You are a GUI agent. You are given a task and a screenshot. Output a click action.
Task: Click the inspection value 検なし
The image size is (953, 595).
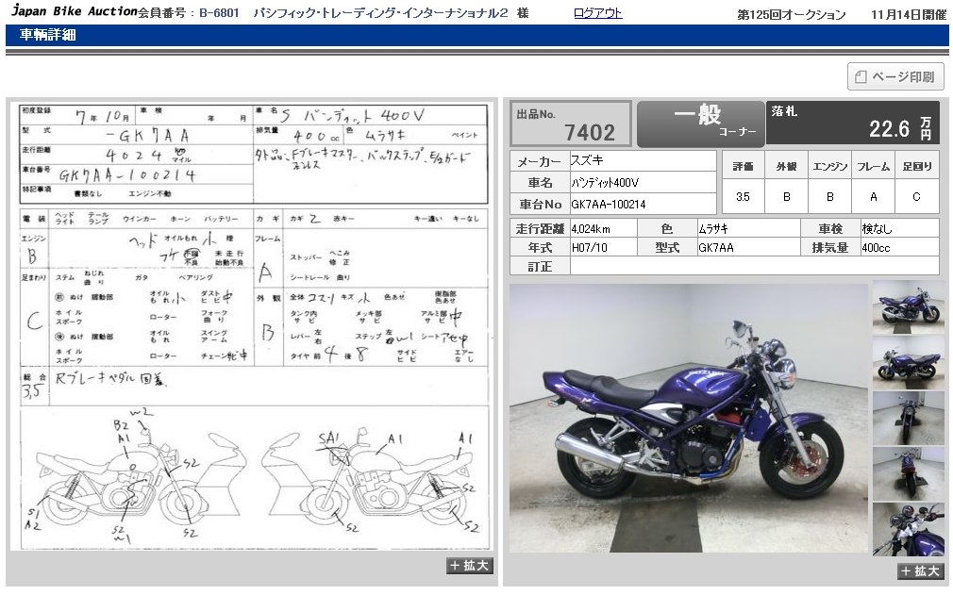[x=877, y=229]
